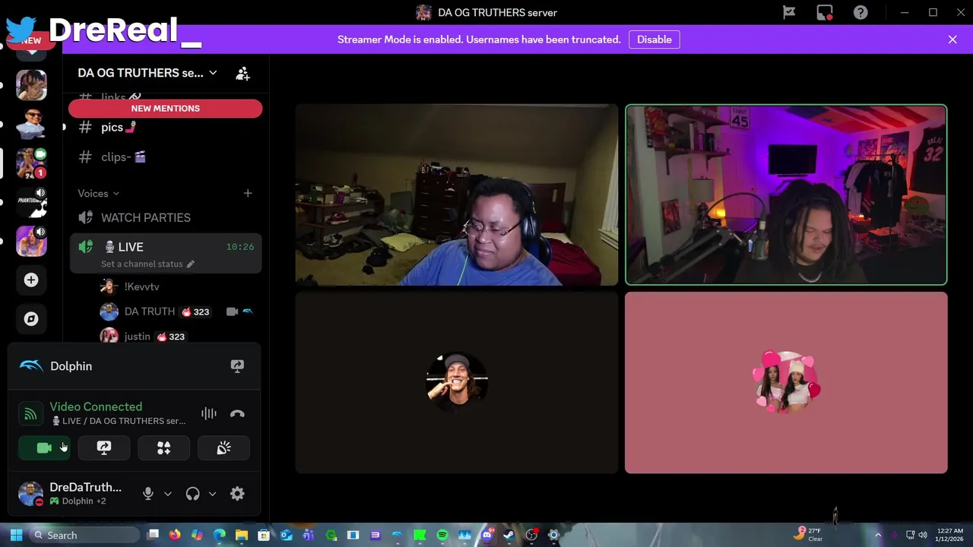Viewport: 973px width, 547px height.
Task: Stream Dolphin with the screen share icon
Action: coord(237,366)
